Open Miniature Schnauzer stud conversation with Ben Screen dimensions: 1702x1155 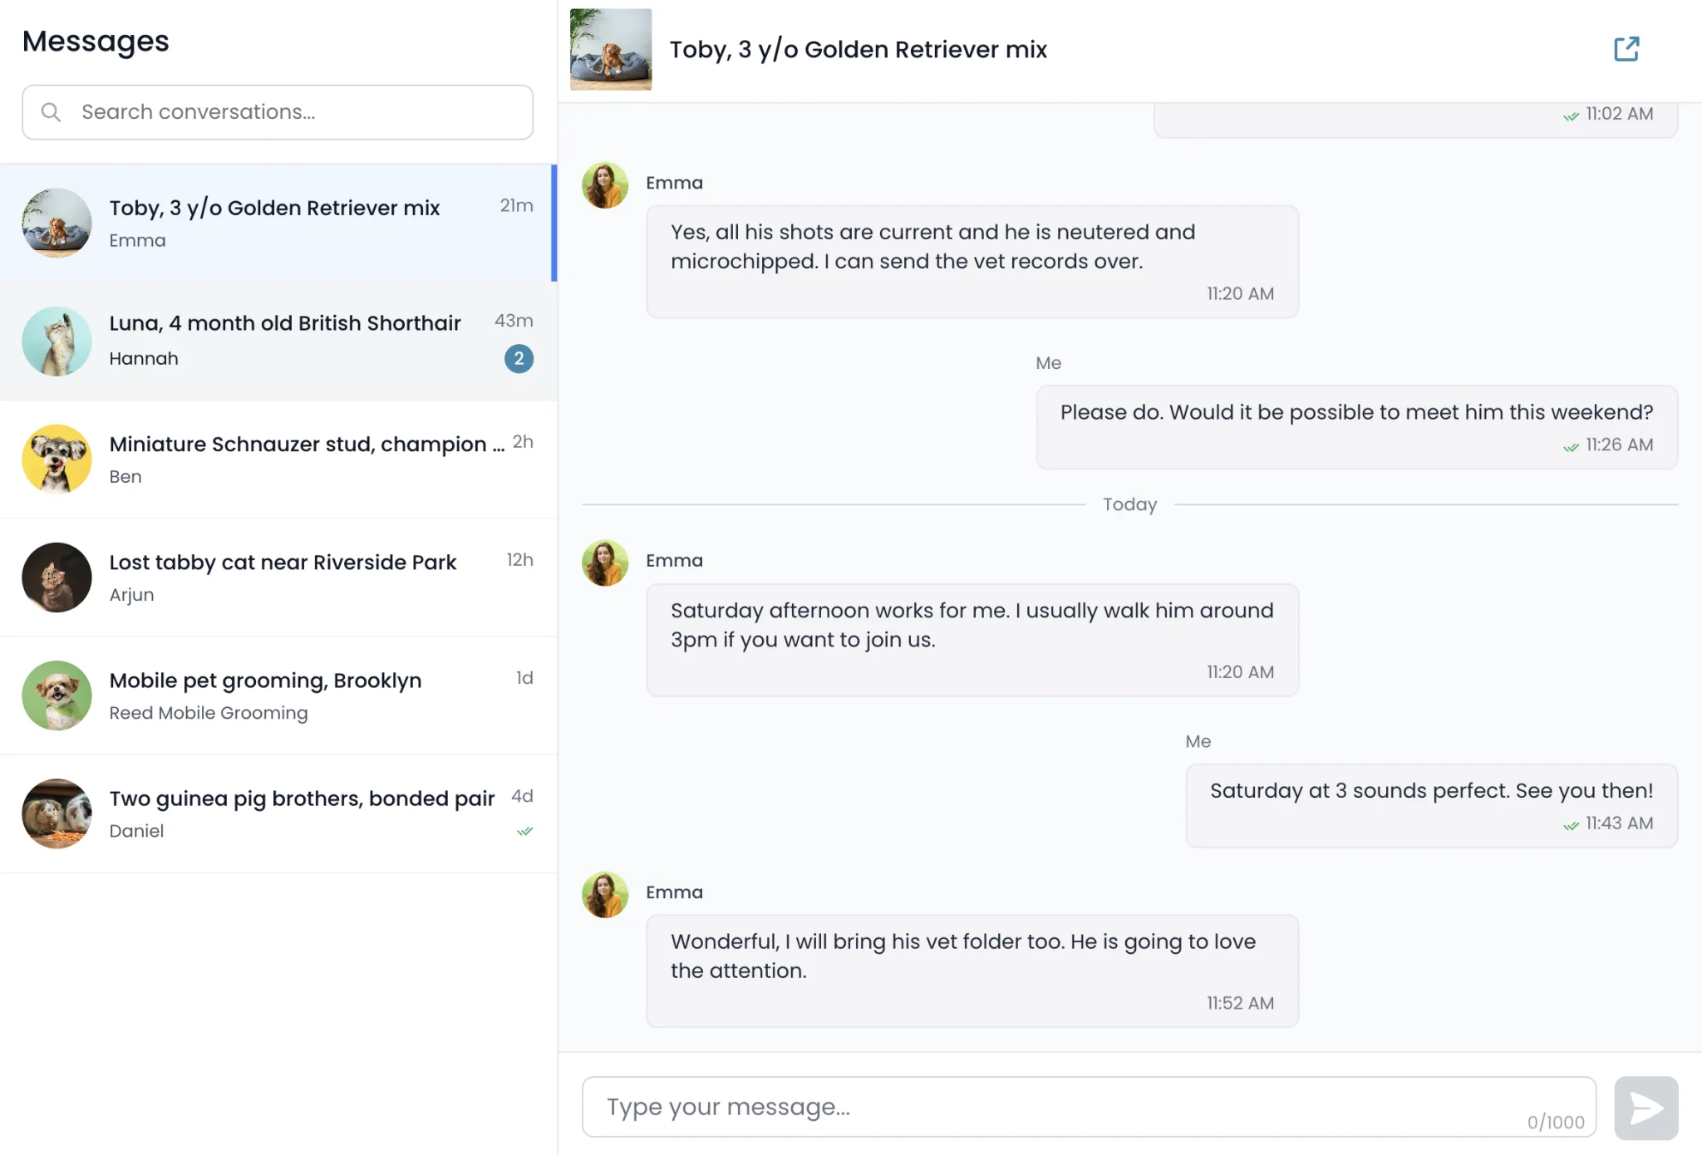point(278,460)
